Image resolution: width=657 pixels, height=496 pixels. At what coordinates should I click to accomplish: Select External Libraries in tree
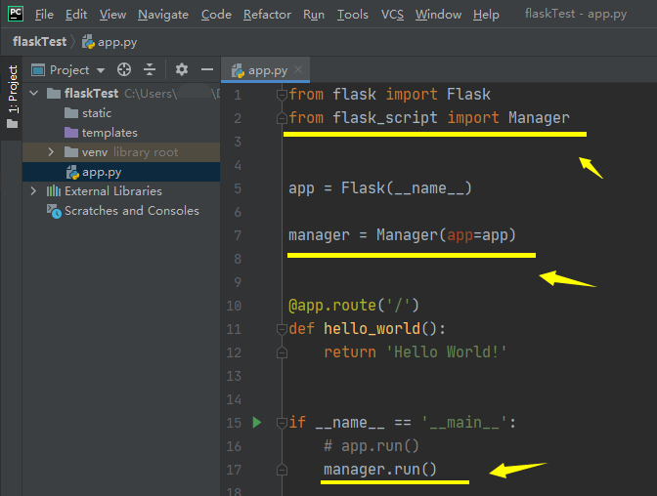coord(105,191)
